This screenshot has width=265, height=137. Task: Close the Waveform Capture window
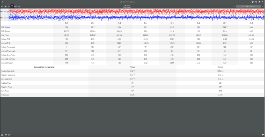coord(263,2)
